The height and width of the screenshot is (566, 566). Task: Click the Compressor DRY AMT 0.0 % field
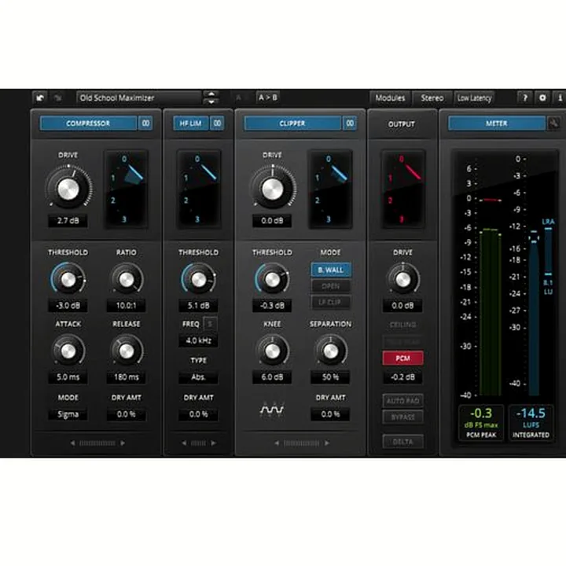pyautogui.click(x=127, y=414)
